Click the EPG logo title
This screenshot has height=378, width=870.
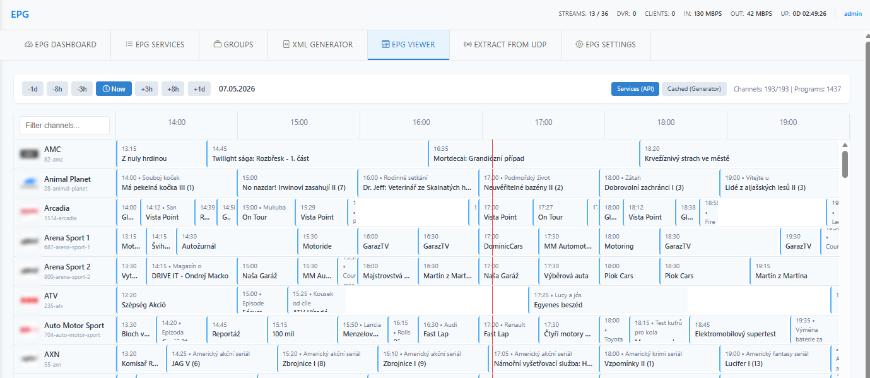click(x=20, y=14)
